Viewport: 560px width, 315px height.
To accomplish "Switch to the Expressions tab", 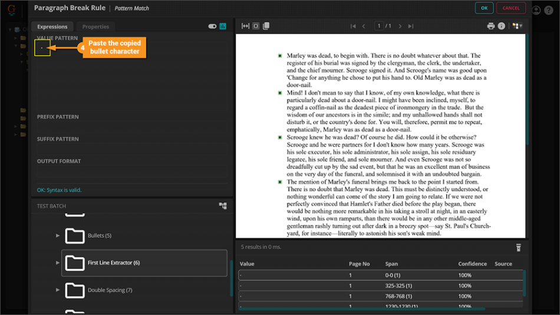I will (x=52, y=26).
